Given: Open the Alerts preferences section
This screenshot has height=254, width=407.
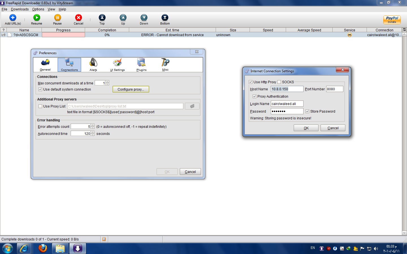Looking at the screenshot, I should [x=93, y=65].
